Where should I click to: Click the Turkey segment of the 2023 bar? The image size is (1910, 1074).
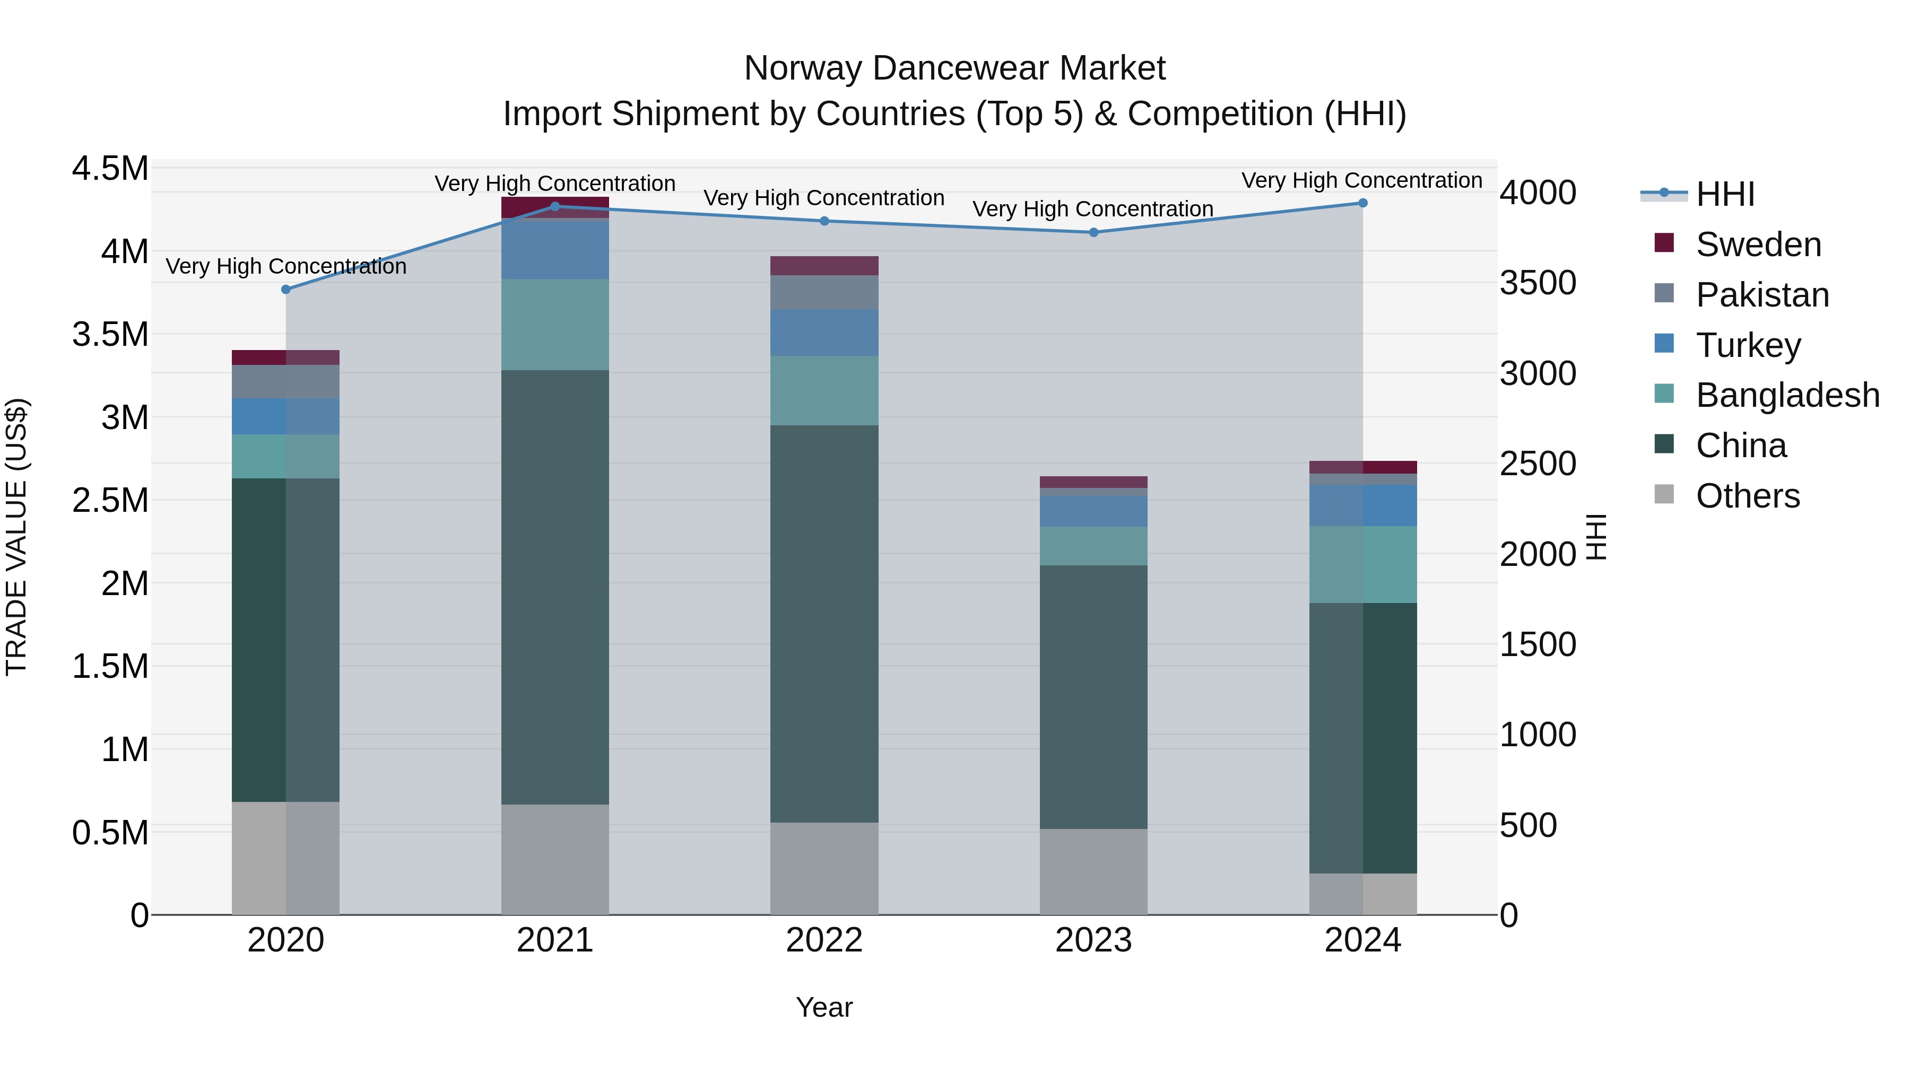tap(1093, 511)
